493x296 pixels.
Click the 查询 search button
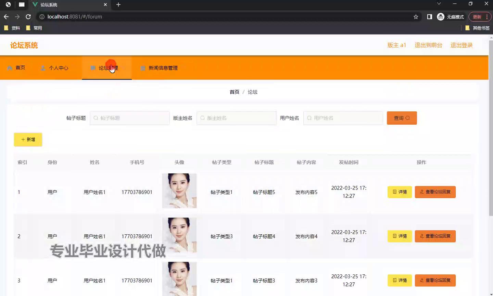(x=402, y=118)
